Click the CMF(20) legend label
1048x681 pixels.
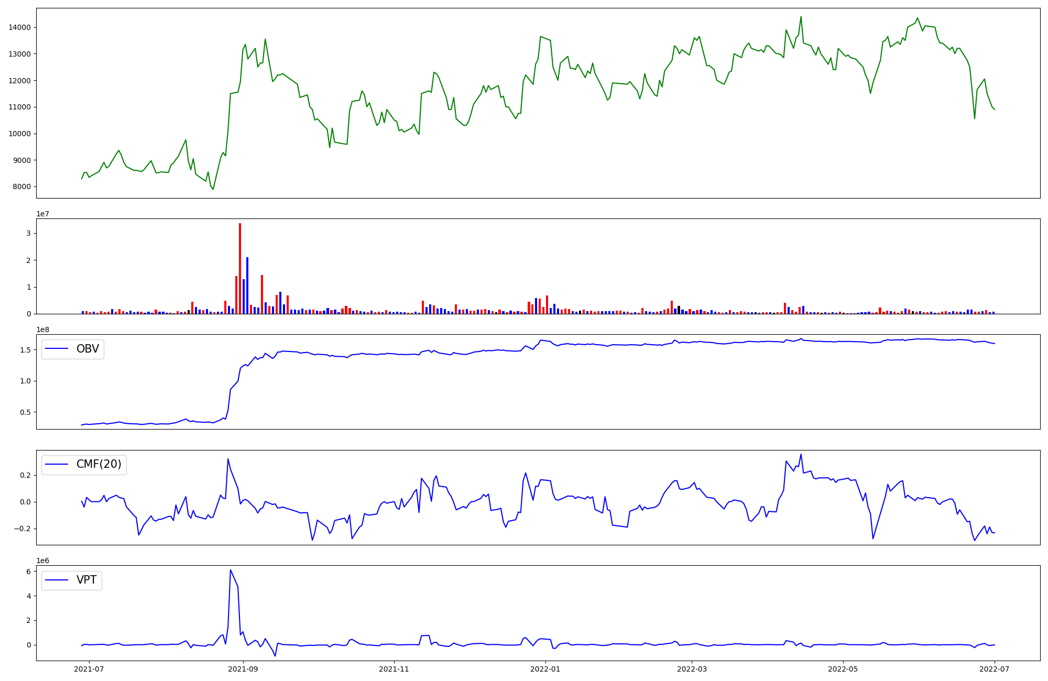point(99,464)
